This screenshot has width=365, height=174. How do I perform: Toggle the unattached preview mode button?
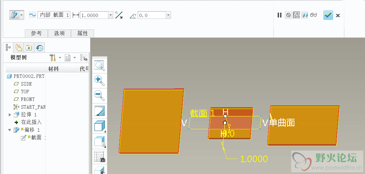click(296, 15)
